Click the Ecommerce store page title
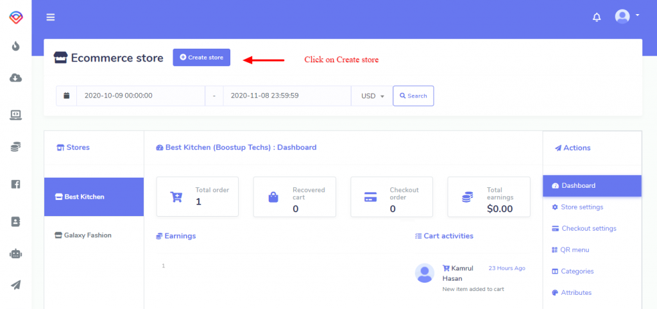The image size is (657, 309). point(117,58)
